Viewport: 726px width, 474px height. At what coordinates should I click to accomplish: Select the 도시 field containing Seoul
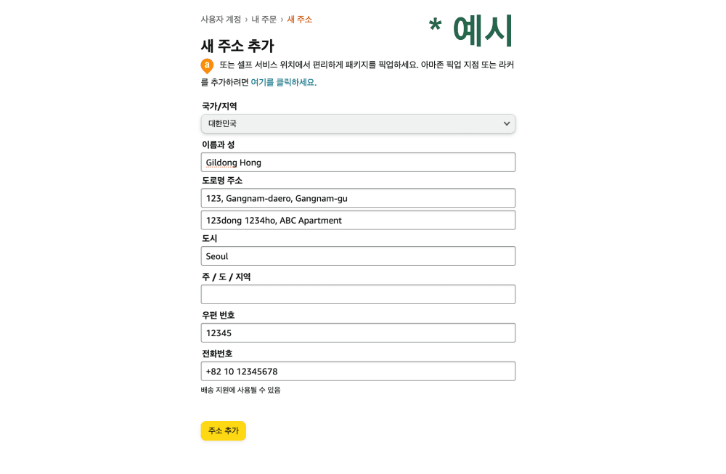[358, 256]
